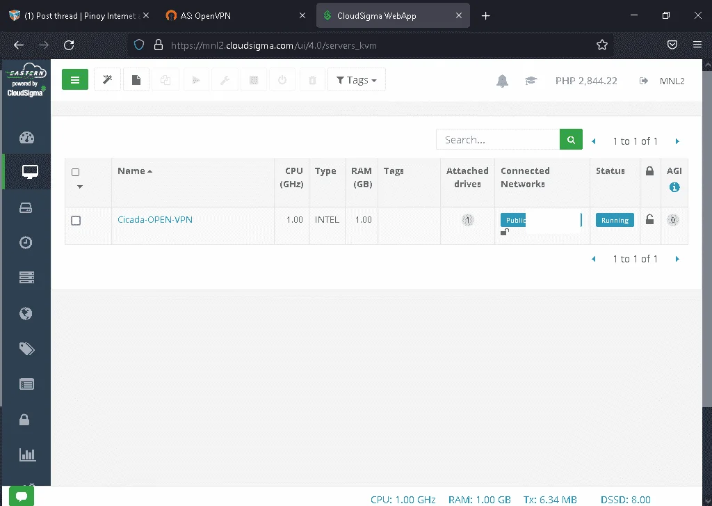Screen dimensions: 712x506
Task: Click the AGI count badge in server row
Action: pyautogui.click(x=673, y=220)
